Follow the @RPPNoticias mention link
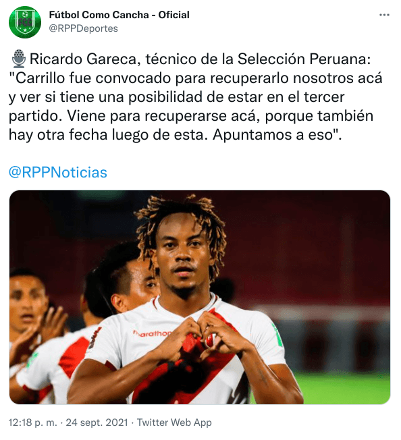Screen dimensions: 401x440 coord(58,172)
